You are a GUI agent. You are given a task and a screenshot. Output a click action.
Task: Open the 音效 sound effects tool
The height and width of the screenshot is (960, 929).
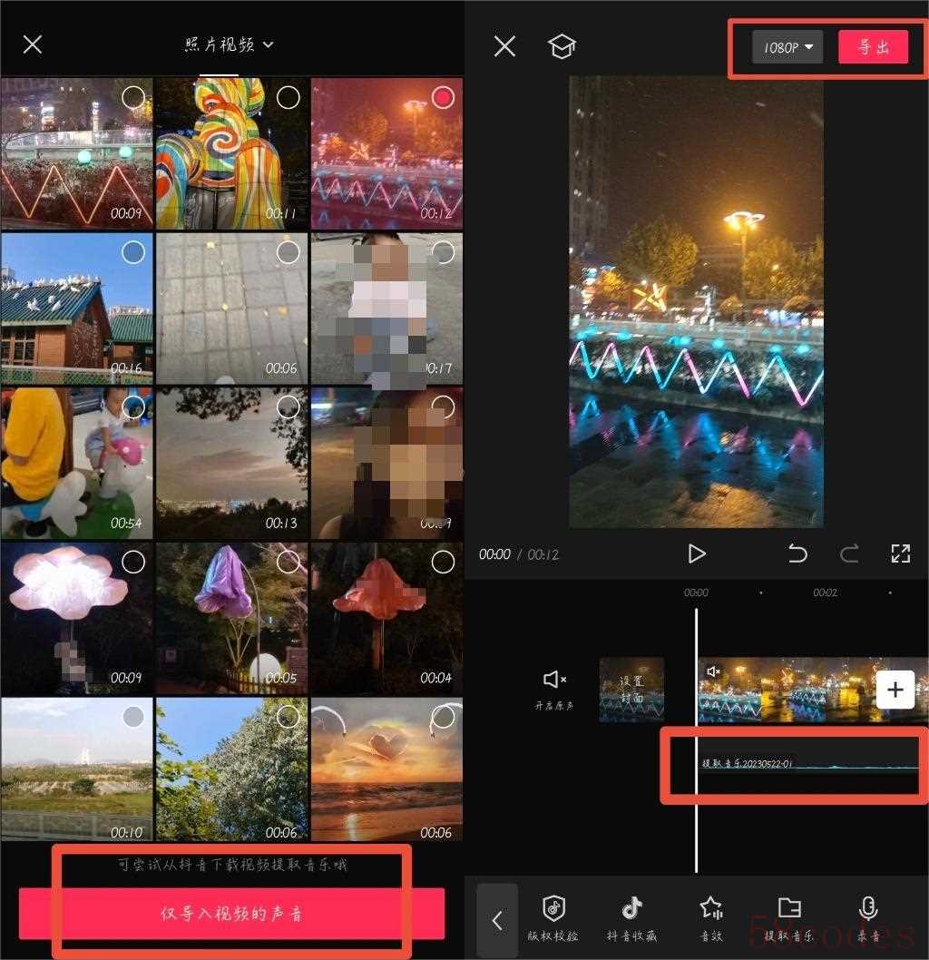(x=710, y=917)
